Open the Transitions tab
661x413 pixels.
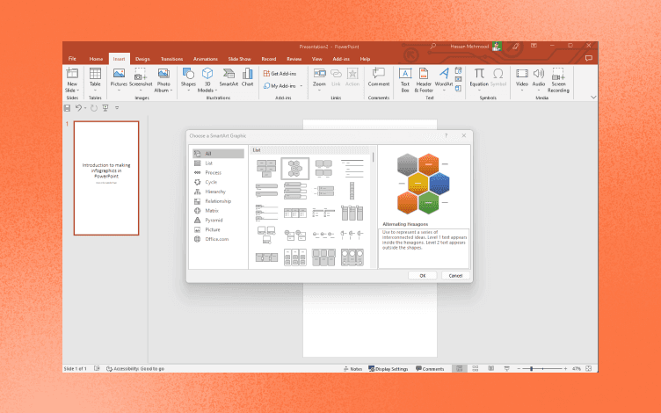click(x=171, y=59)
